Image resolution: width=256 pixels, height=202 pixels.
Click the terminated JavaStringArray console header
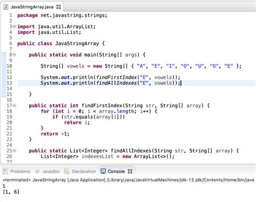tap(129, 180)
